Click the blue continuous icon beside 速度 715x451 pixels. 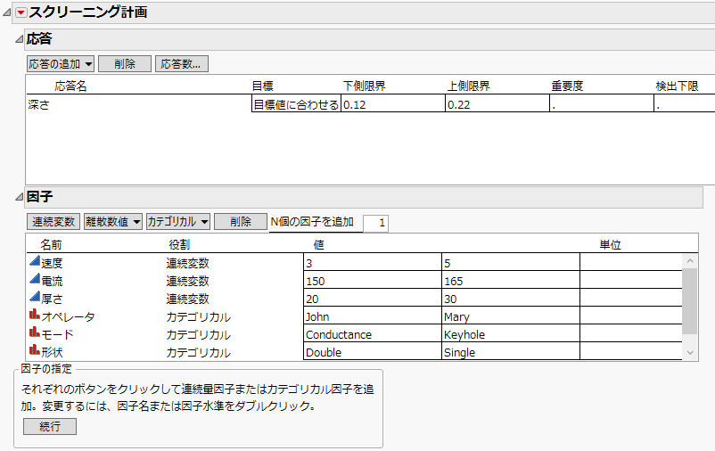tap(35, 261)
